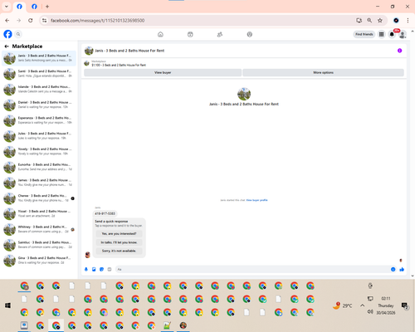The image size is (415, 332).
Task: Open the volume control in system tray
Action: pos(370,312)
